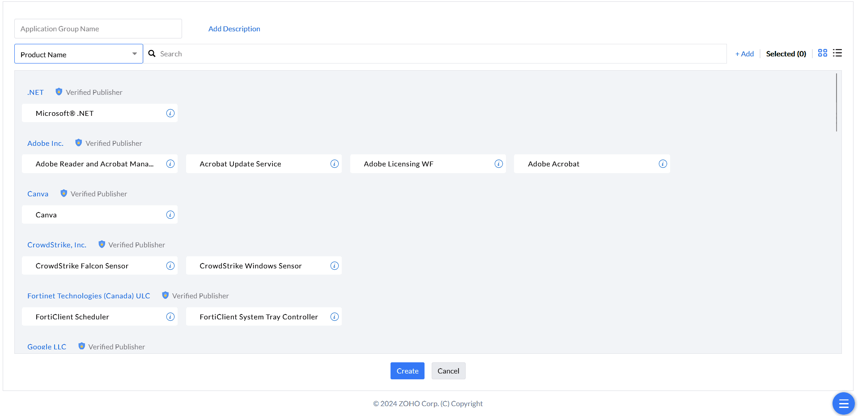The image size is (858, 416).
Task: Click the CrowdStrike, Inc. publisher heading
Action: coord(57,245)
